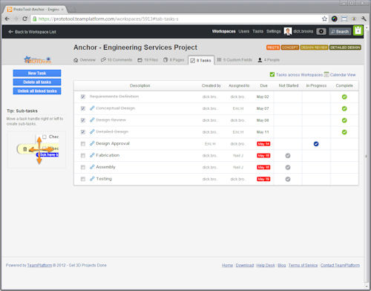Click the browser back arrow

click(x=7, y=19)
